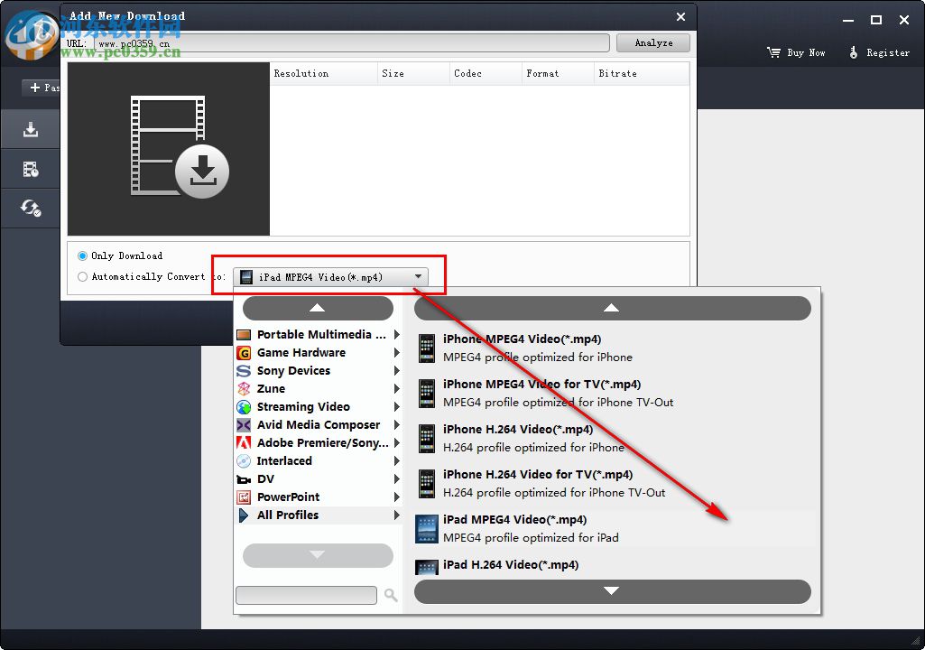Select the DV camcorder icon
925x650 pixels.
click(243, 478)
